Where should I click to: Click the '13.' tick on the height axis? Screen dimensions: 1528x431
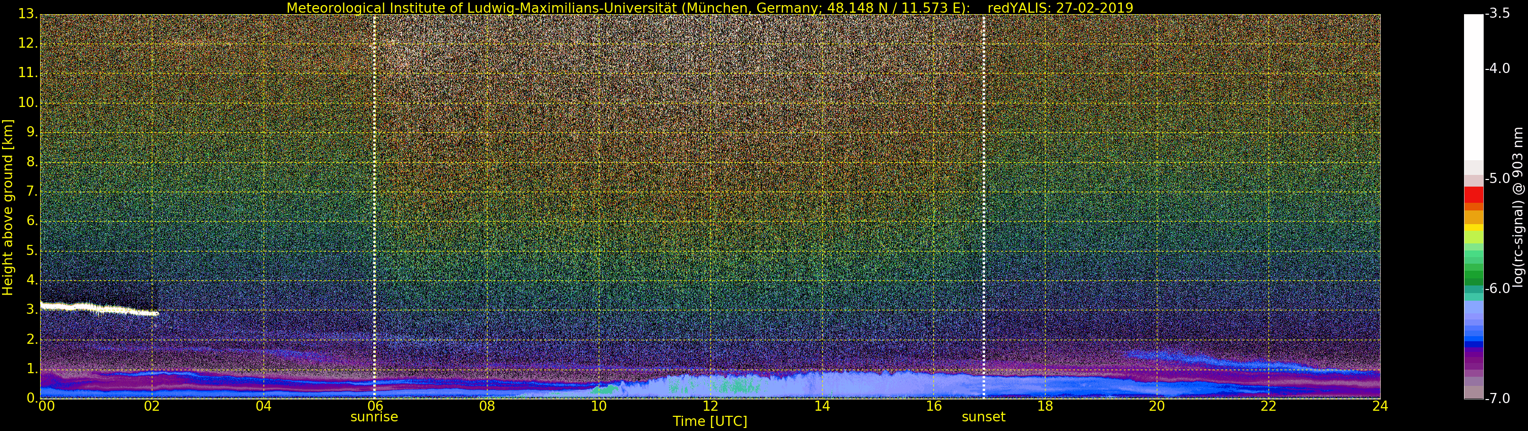pos(27,14)
